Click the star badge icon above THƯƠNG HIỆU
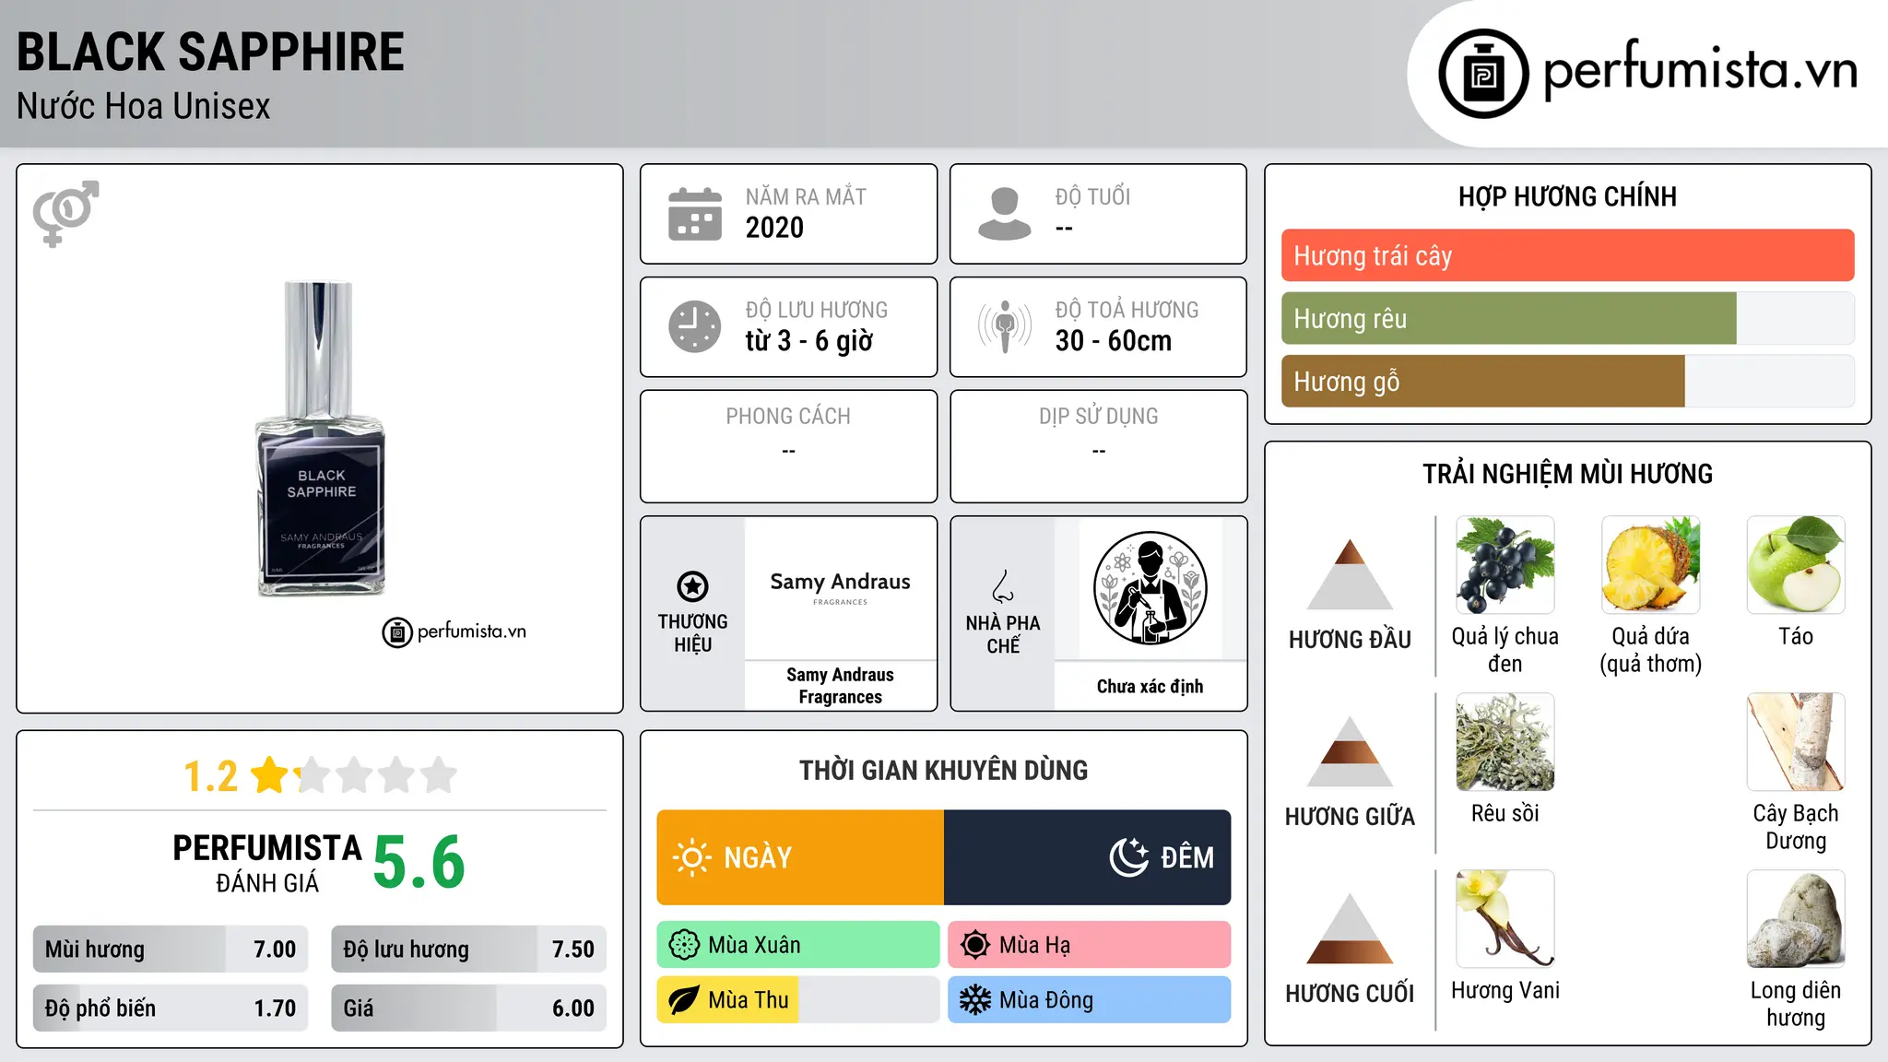The image size is (1888, 1062). point(692,586)
